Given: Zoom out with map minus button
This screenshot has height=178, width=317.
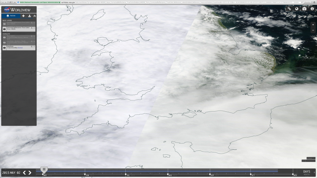Looking at the screenshot, I should (x=313, y=30).
